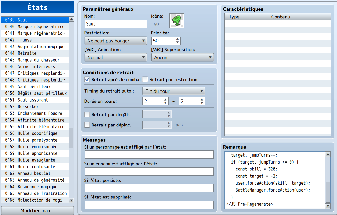Click 'Si un ennemi est affligé' message field
The height and width of the screenshot is (215, 337).
tap(149, 171)
